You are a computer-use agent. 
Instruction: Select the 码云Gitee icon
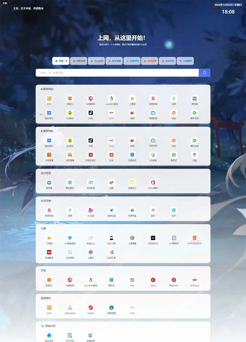click(174, 280)
